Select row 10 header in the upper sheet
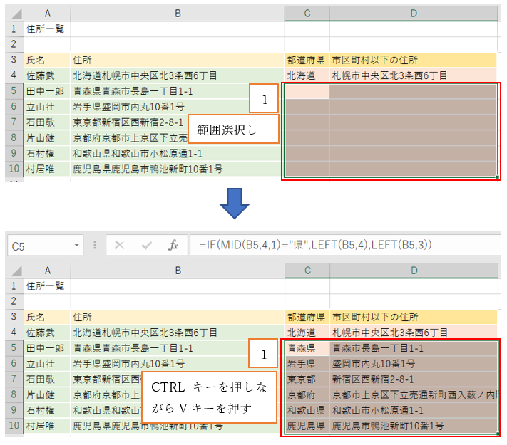This screenshot has height=445, width=507. [14, 169]
